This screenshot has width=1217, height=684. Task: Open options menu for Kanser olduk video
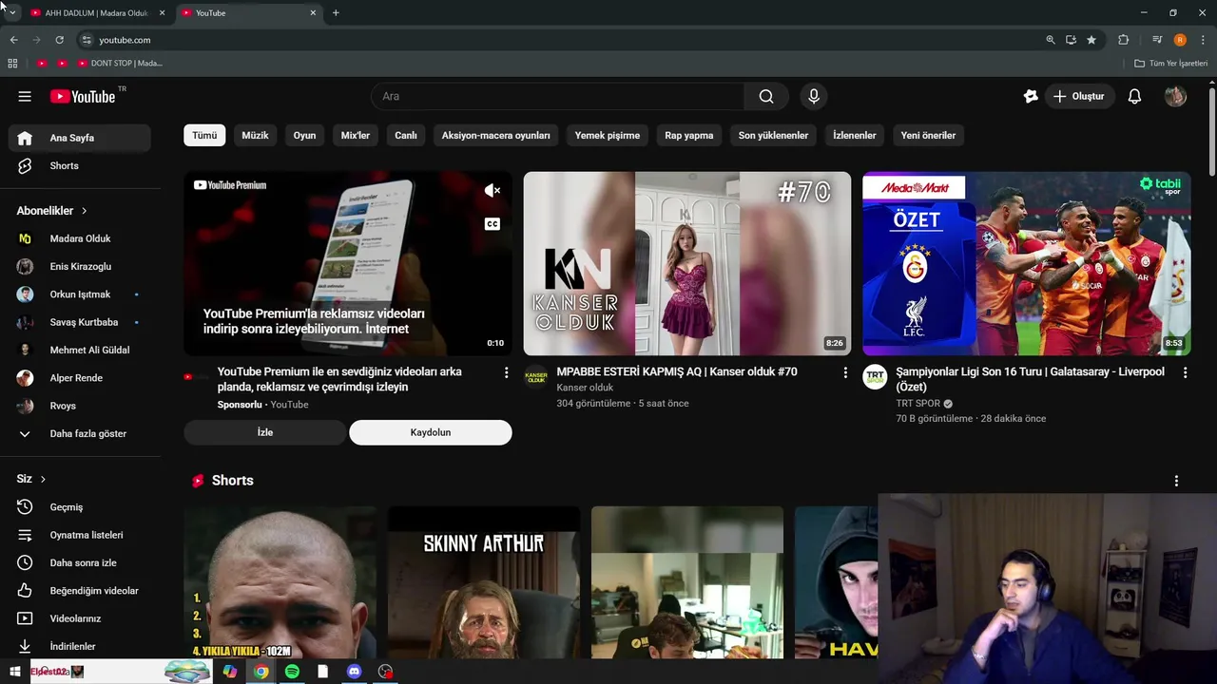(845, 373)
